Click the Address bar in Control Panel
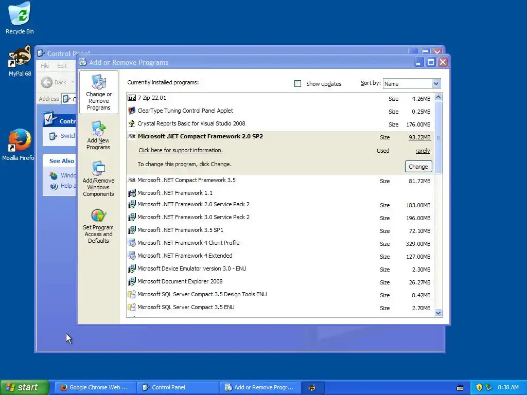Screen dimensions: 527x395 point(69,99)
